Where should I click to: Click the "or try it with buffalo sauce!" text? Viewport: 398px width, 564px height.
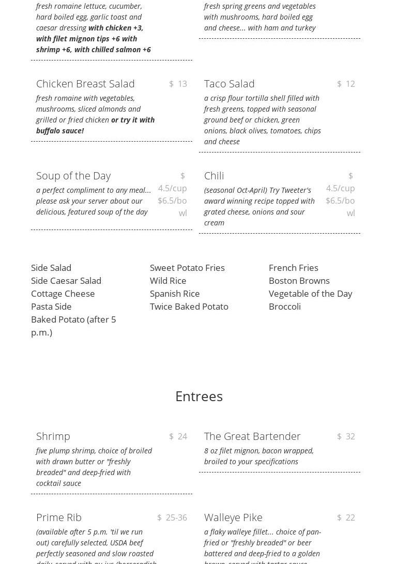(96, 125)
